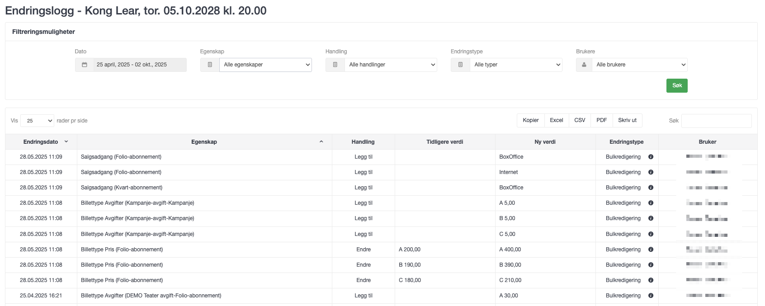Image resolution: width=765 pixels, height=306 pixels.
Task: Open the Alle brukere dropdown
Action: [640, 65]
